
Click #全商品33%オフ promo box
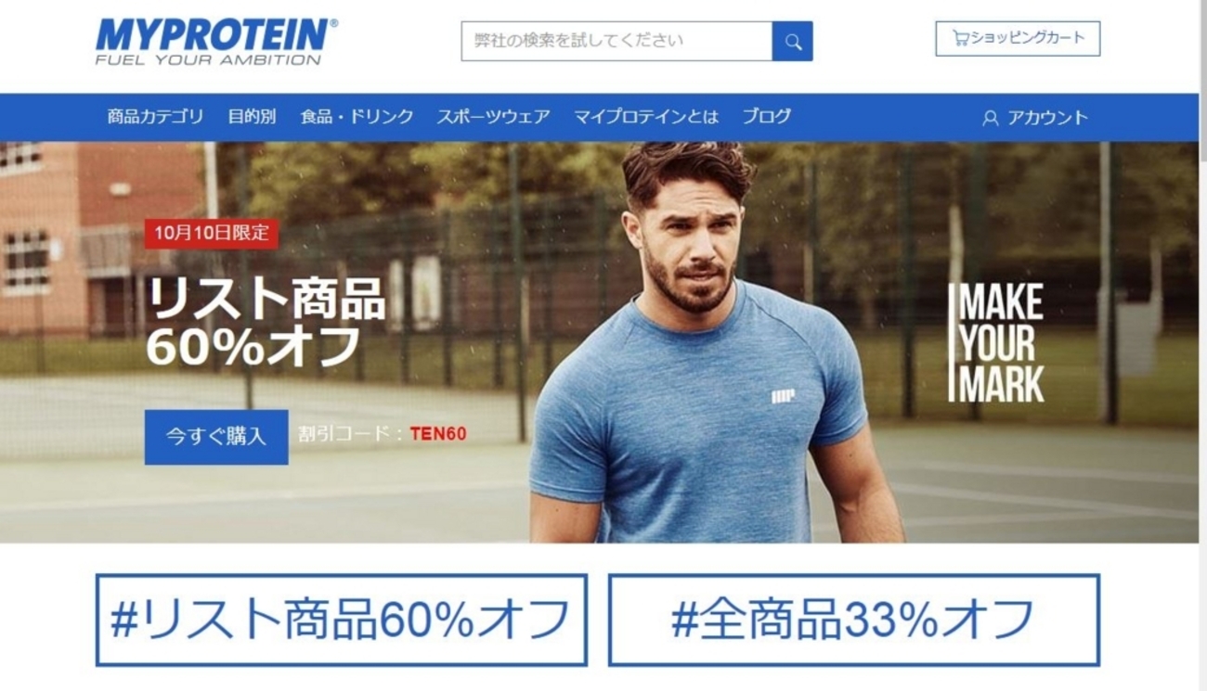click(854, 620)
